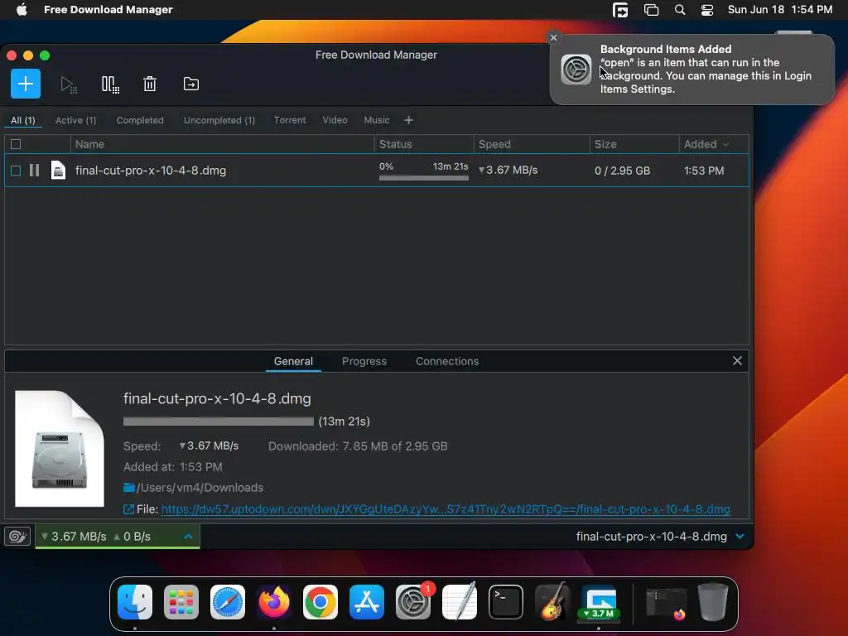Dismiss the Background Items Added notification
The width and height of the screenshot is (848, 636).
pos(553,37)
